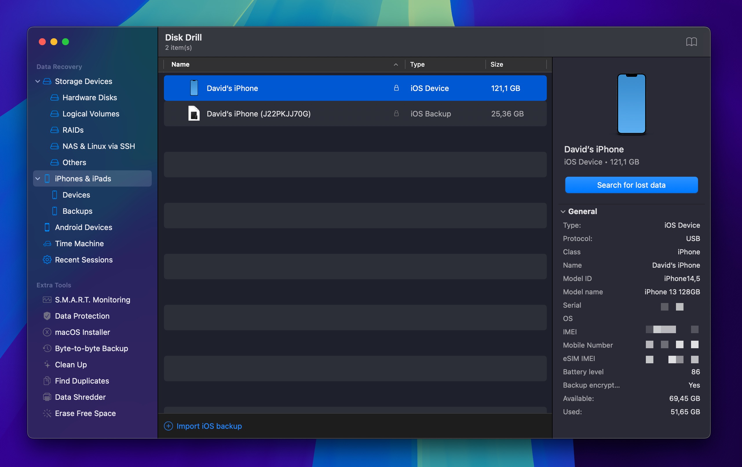Click the lock icon on David's iPhone row

[396, 88]
